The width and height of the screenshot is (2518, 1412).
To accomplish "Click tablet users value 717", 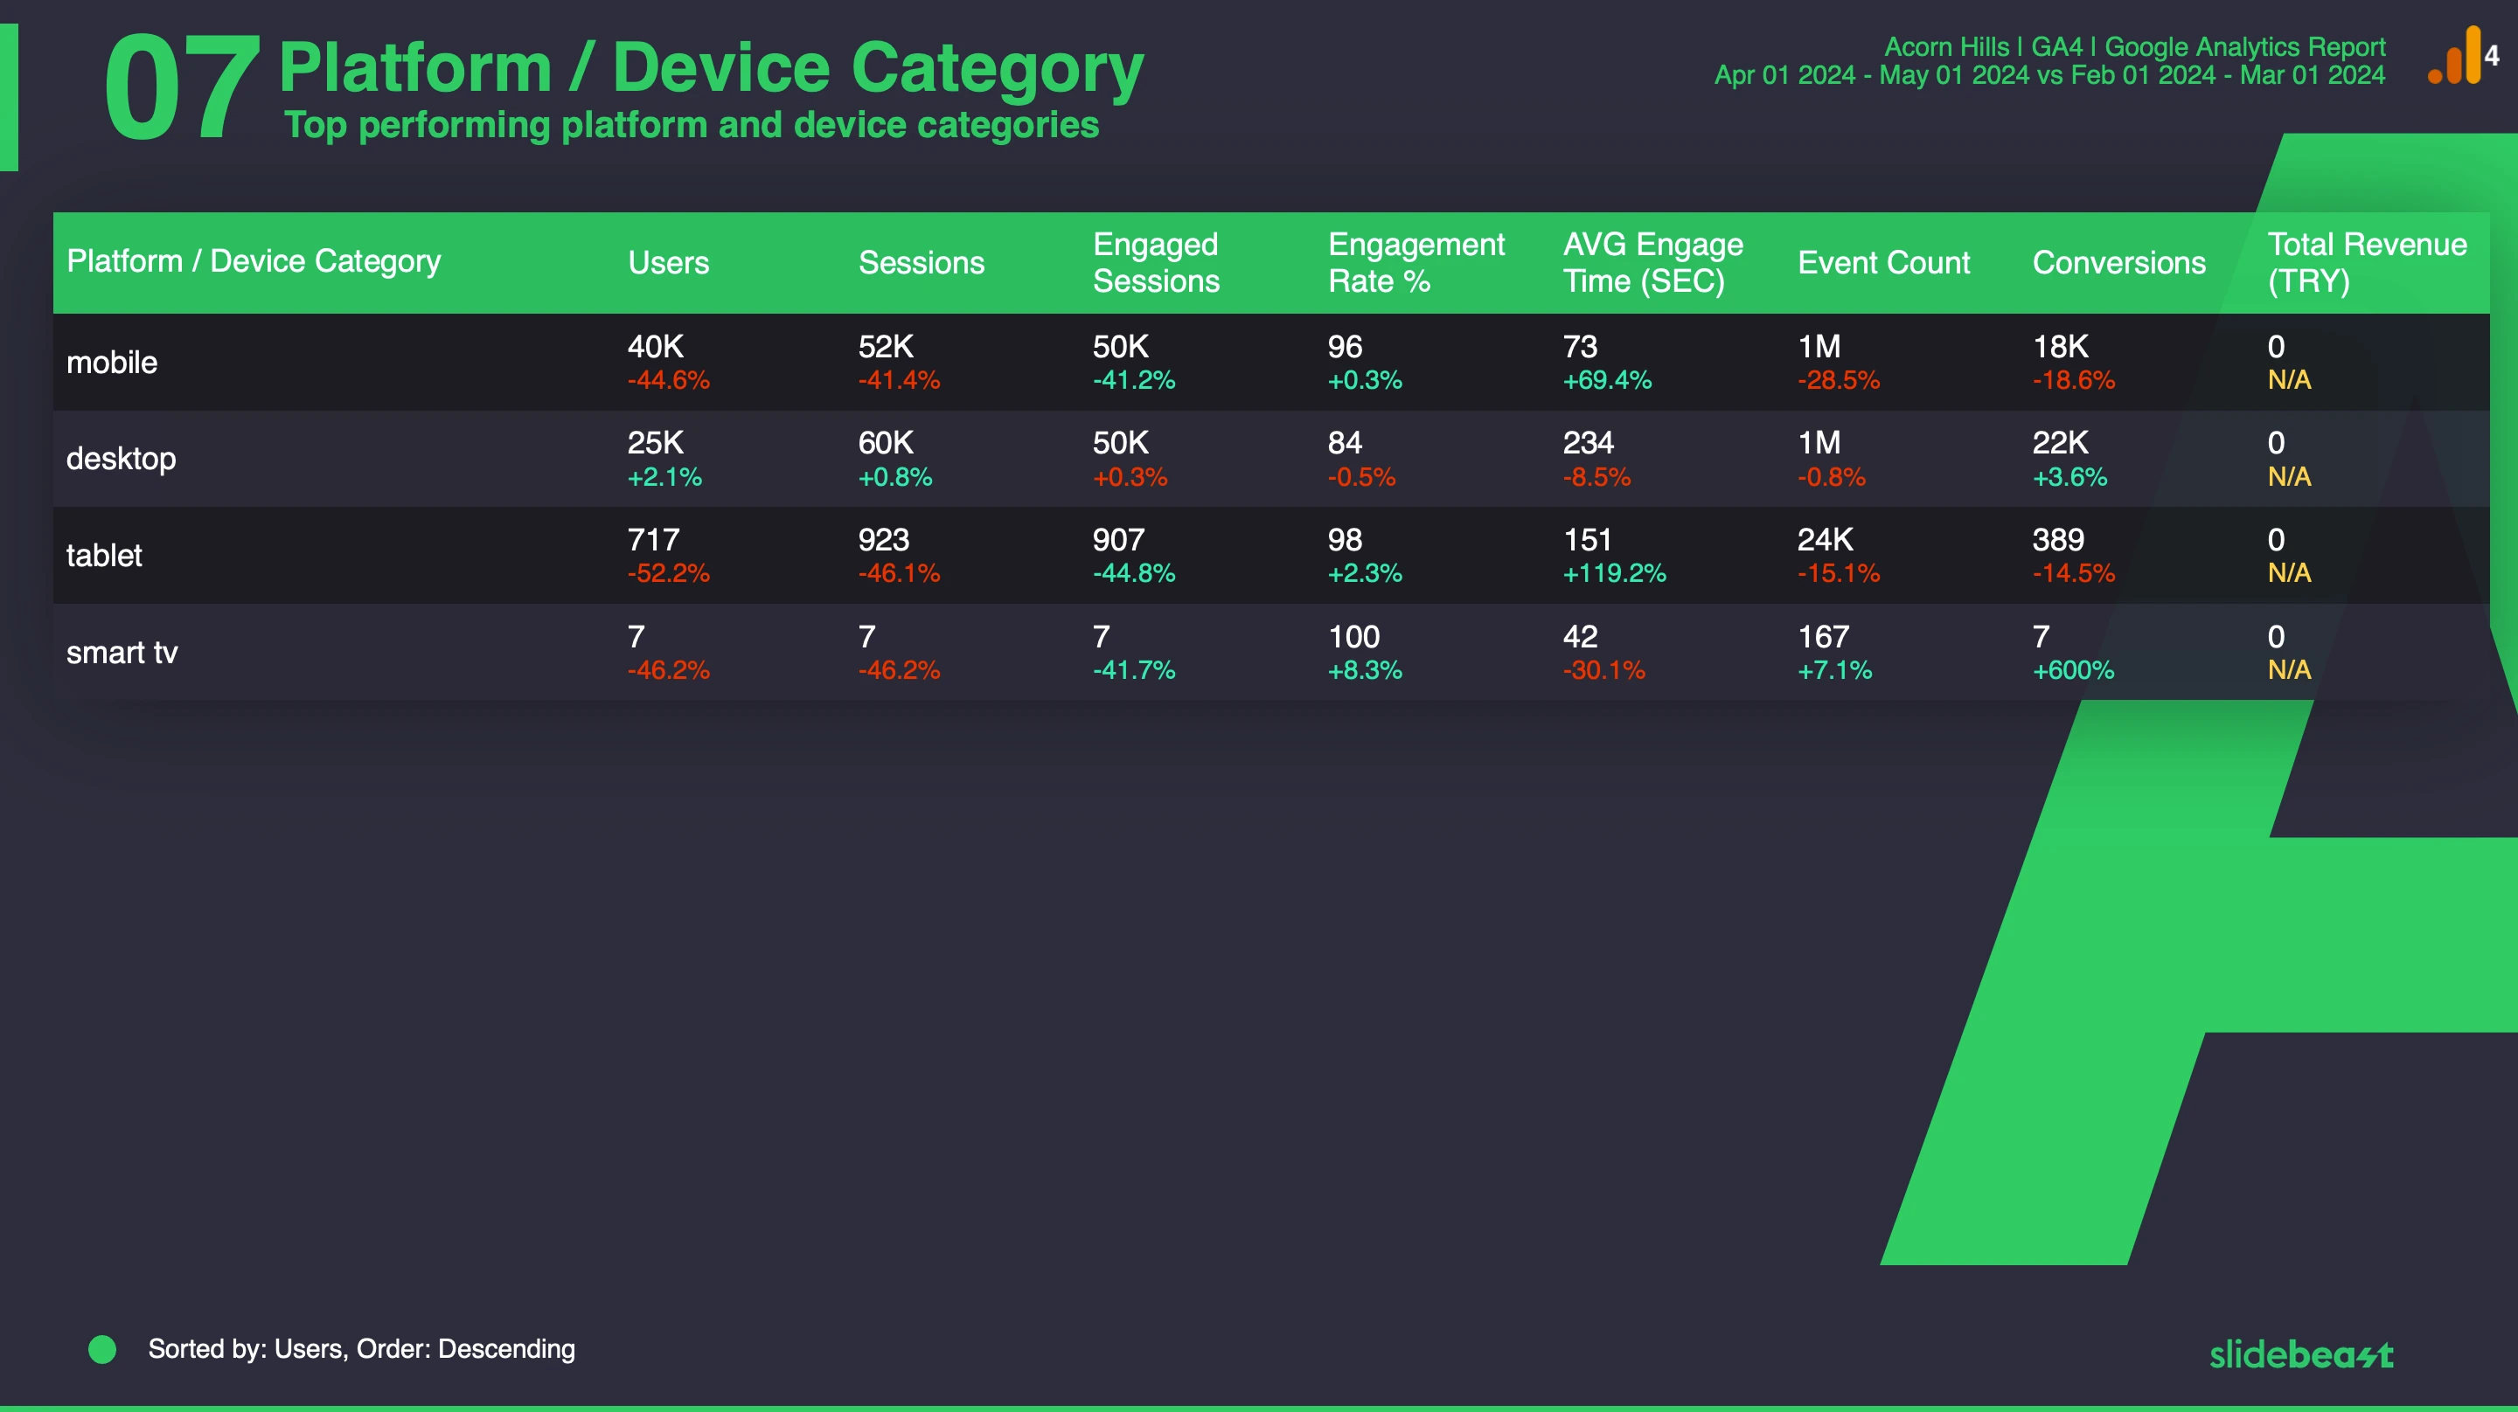I will (653, 539).
